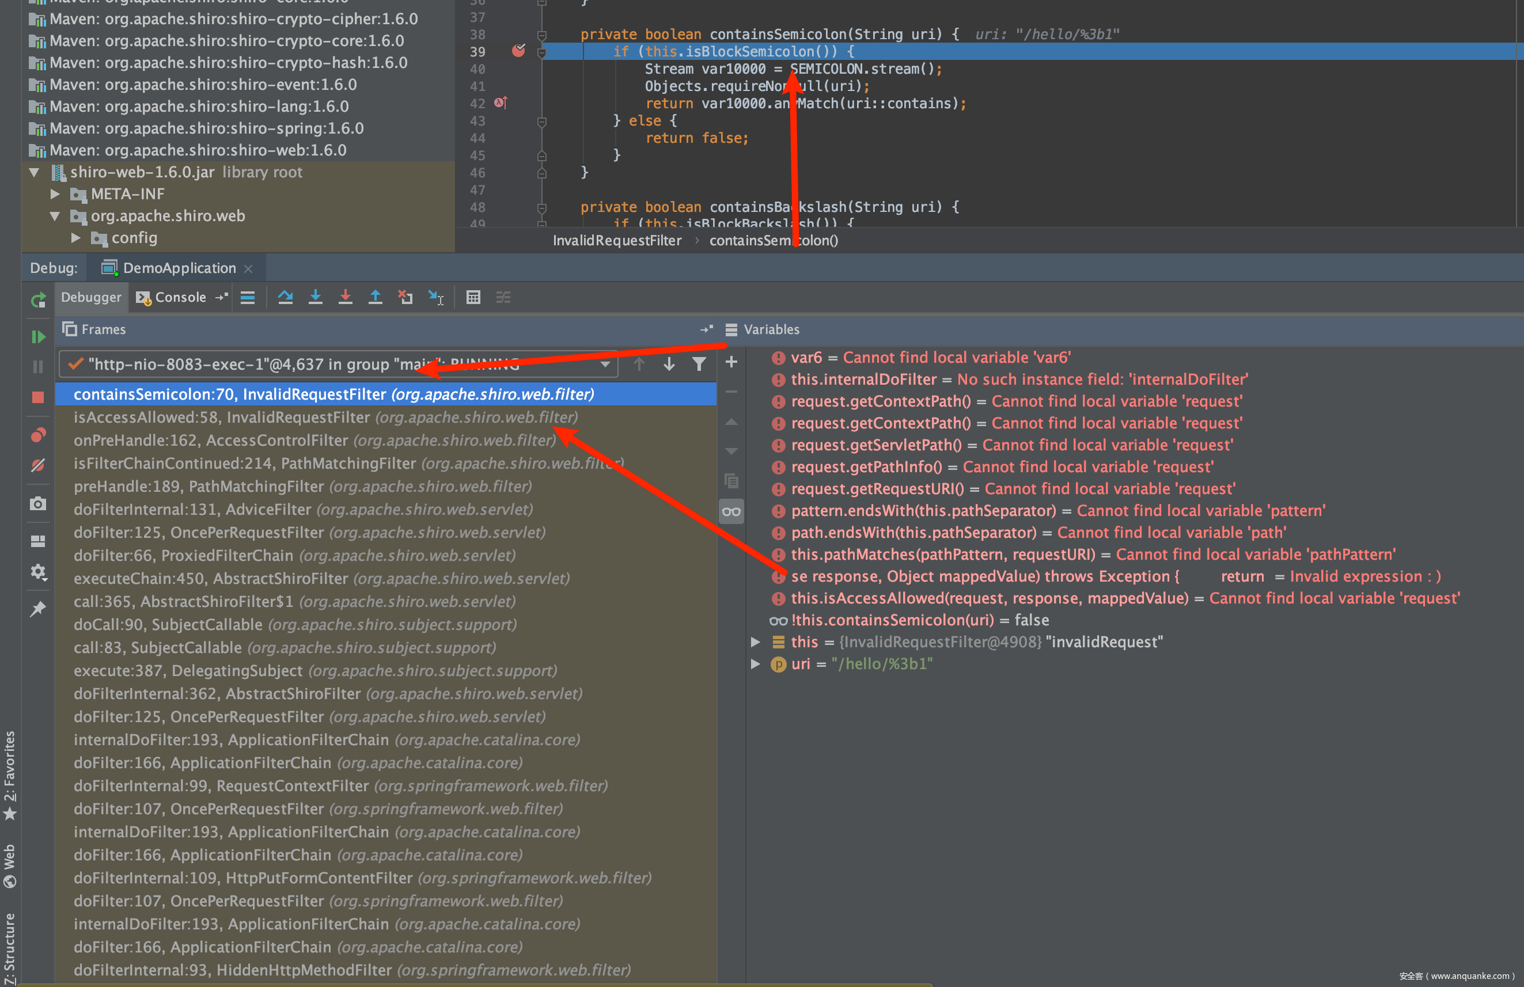Click Rerun DemoApplication icon
The width and height of the screenshot is (1524, 987).
click(x=38, y=299)
